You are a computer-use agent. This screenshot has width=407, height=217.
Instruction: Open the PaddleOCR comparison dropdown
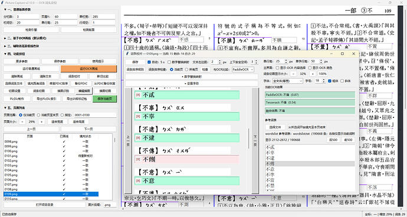tap(243, 70)
